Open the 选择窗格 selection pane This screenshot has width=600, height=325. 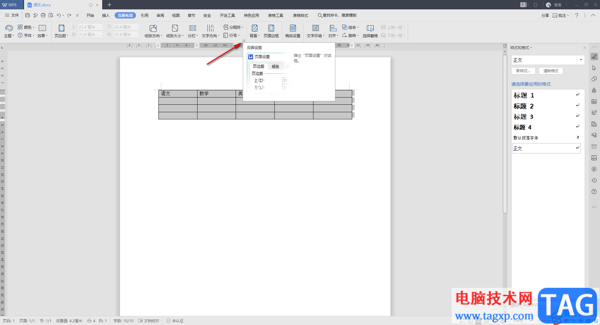(x=370, y=31)
